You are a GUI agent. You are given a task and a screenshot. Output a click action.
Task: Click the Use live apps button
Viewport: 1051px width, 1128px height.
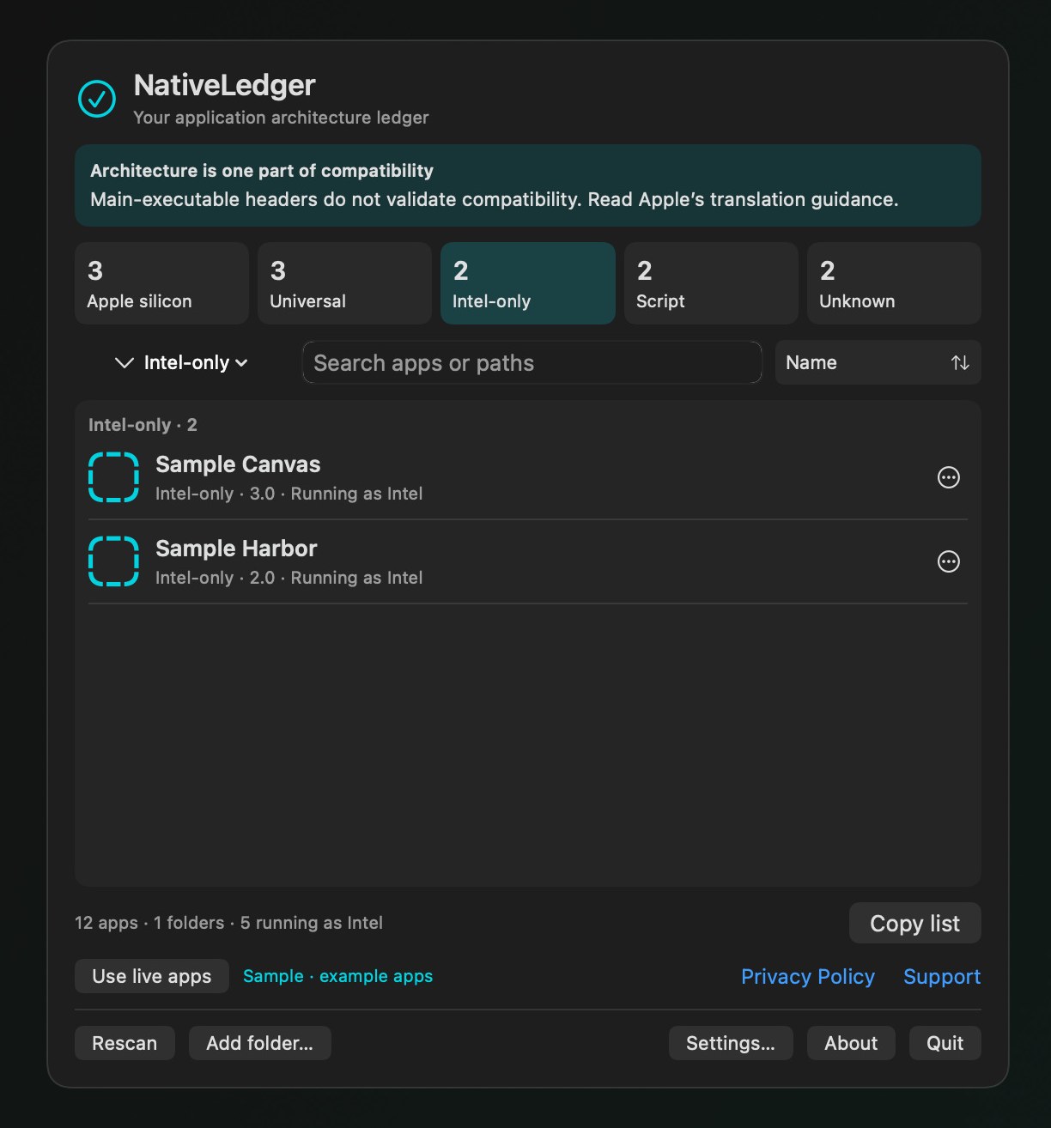151,976
